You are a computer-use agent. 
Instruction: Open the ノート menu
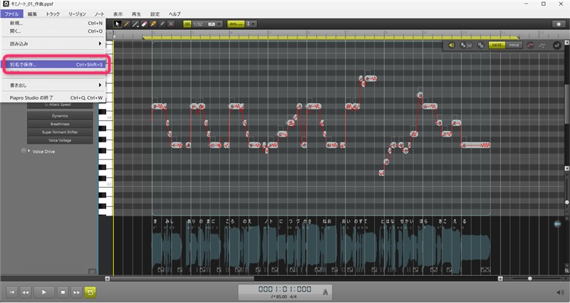point(99,14)
